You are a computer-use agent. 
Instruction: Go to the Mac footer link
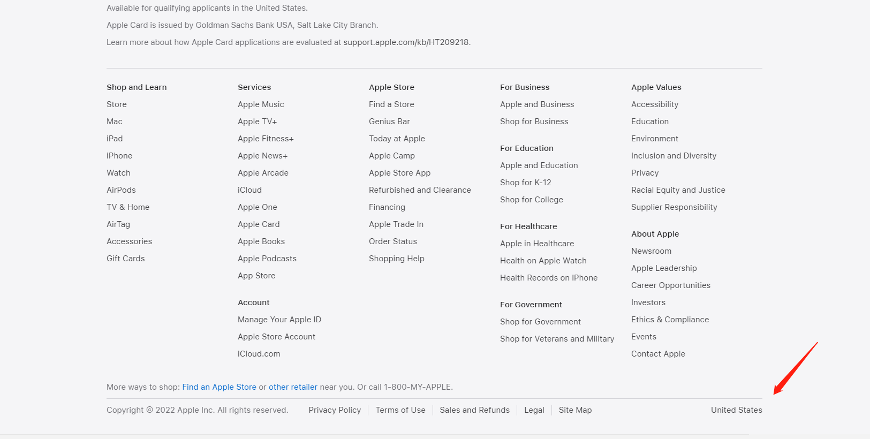115,122
